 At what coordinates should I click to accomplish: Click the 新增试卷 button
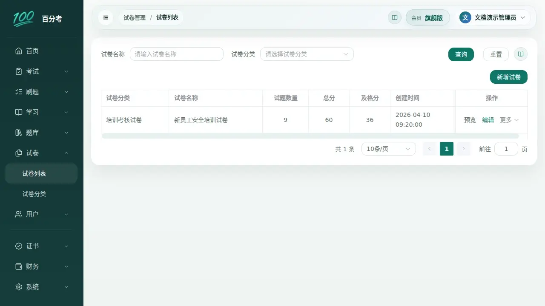tap(509, 77)
